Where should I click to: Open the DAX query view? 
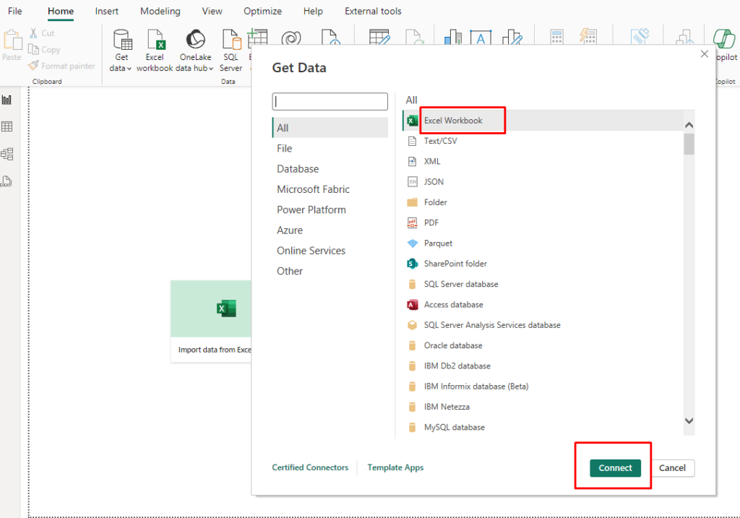pos(8,181)
